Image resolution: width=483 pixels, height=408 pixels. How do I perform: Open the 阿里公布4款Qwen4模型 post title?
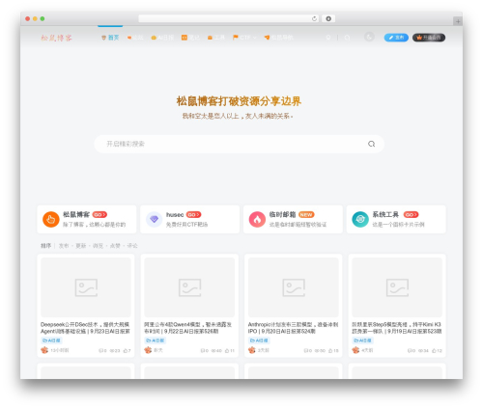point(188,328)
